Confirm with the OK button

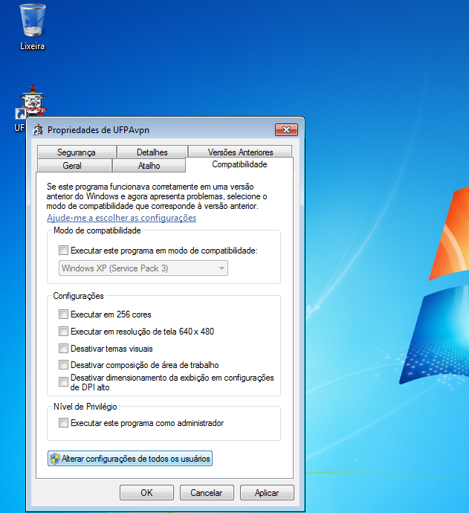[146, 493]
